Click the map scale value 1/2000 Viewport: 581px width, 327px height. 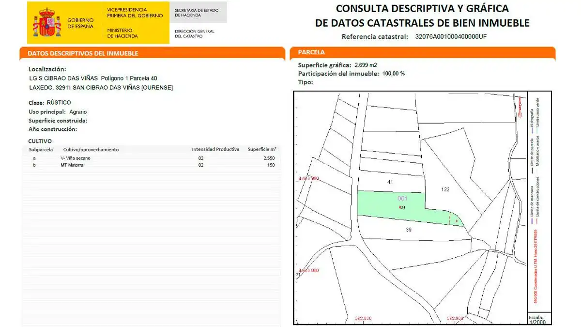pos(538,322)
